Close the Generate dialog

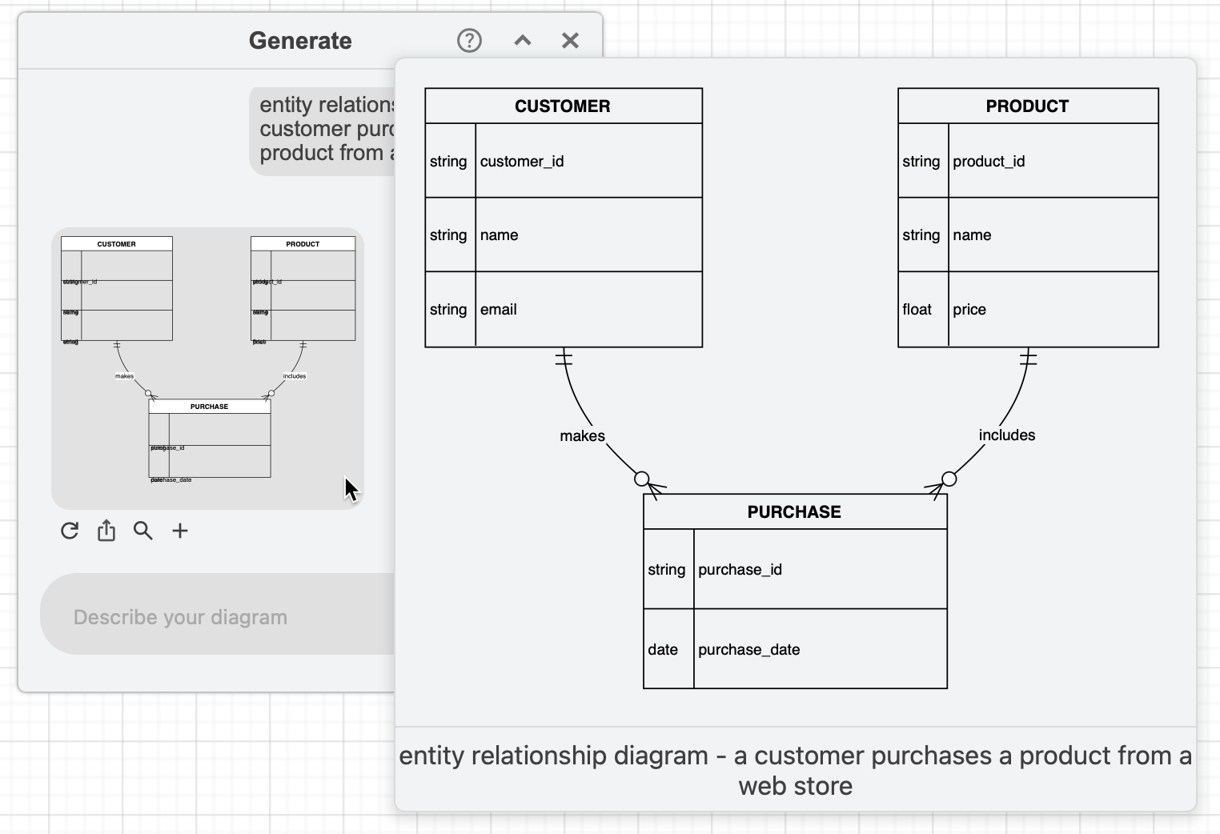coord(569,40)
